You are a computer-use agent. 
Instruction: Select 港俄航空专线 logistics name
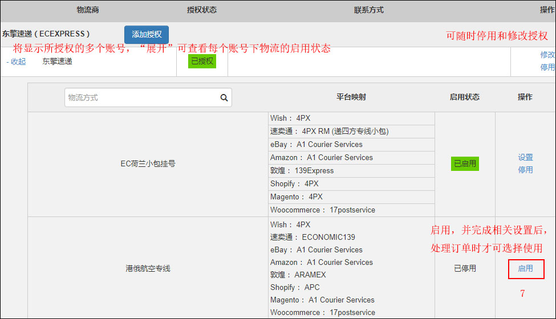148,269
